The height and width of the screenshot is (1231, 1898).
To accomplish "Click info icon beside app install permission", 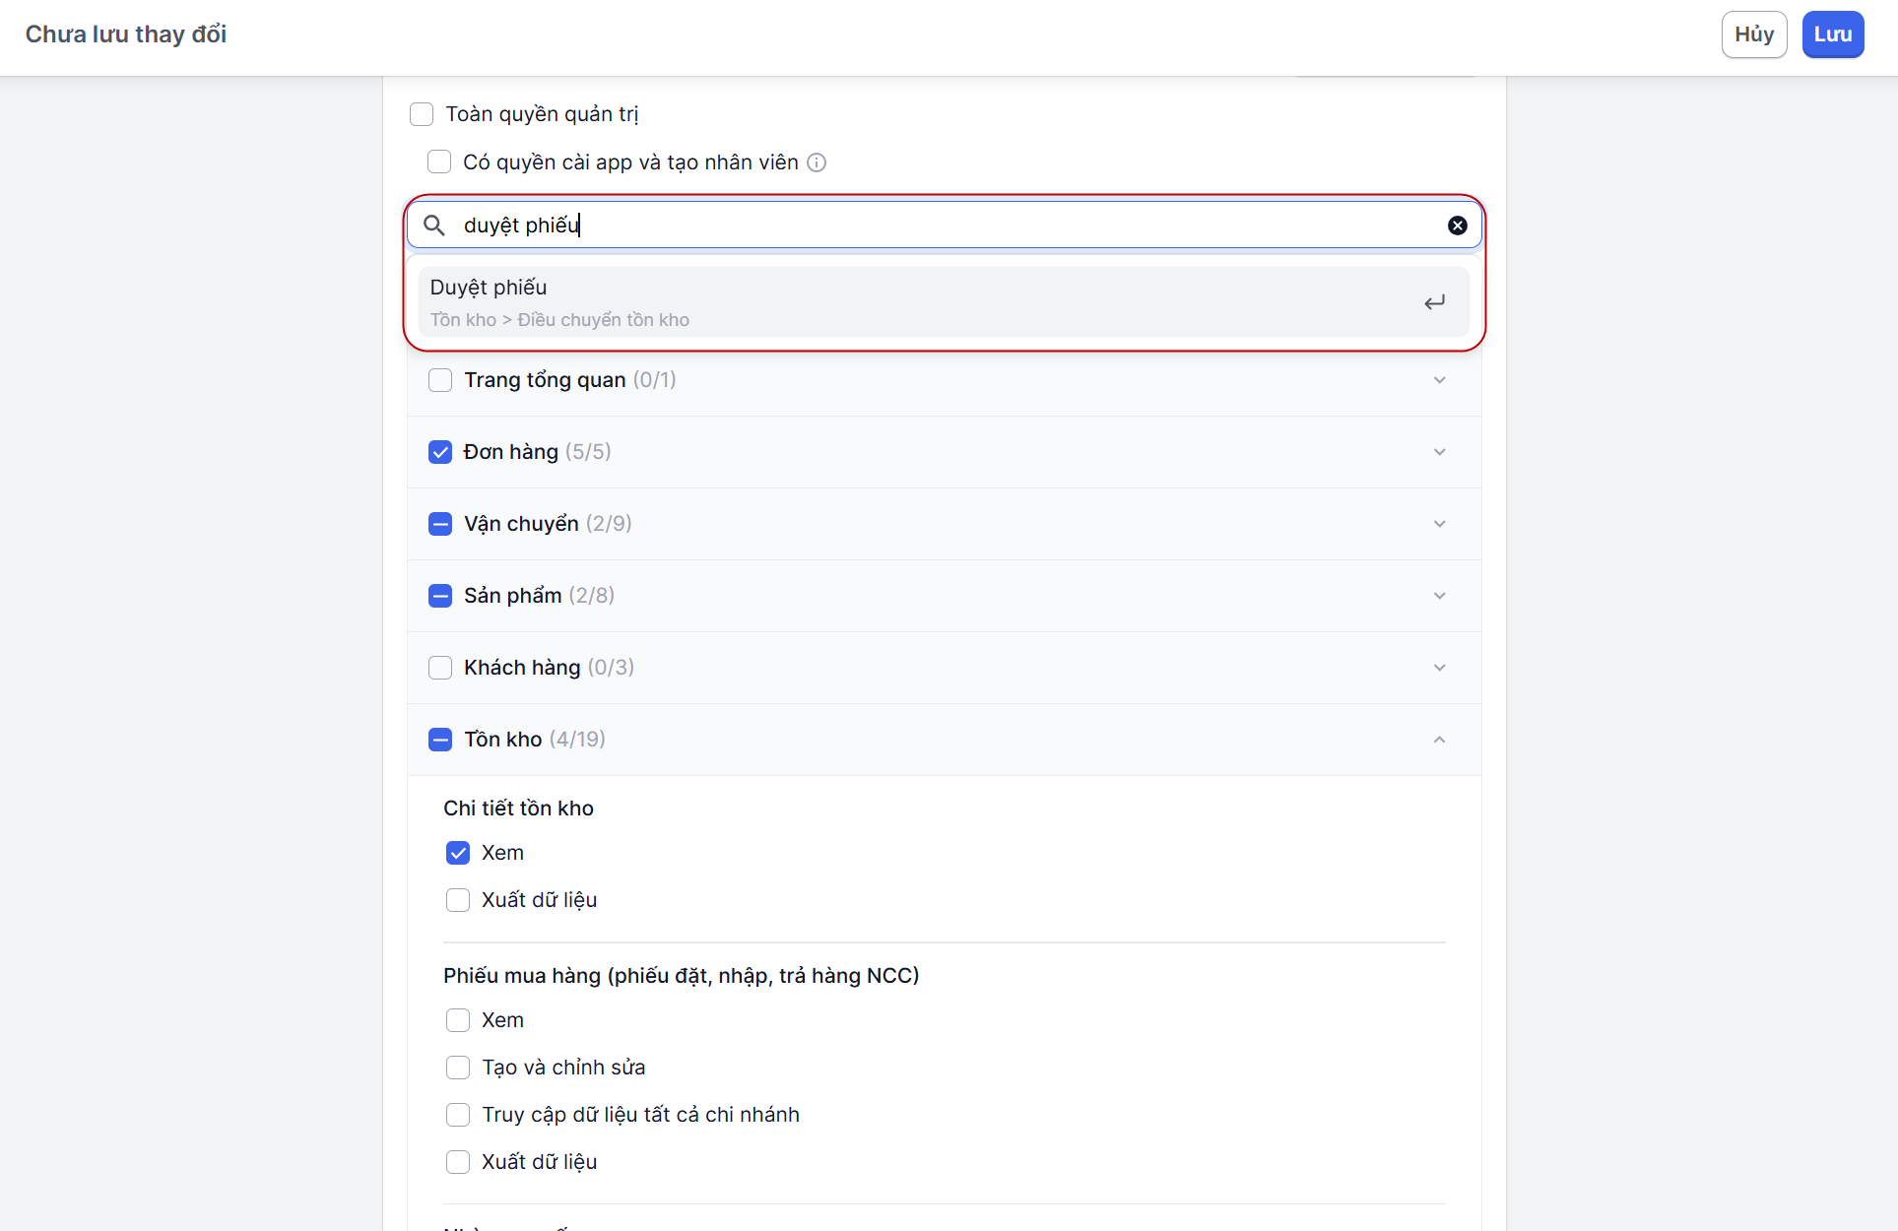I will [817, 162].
